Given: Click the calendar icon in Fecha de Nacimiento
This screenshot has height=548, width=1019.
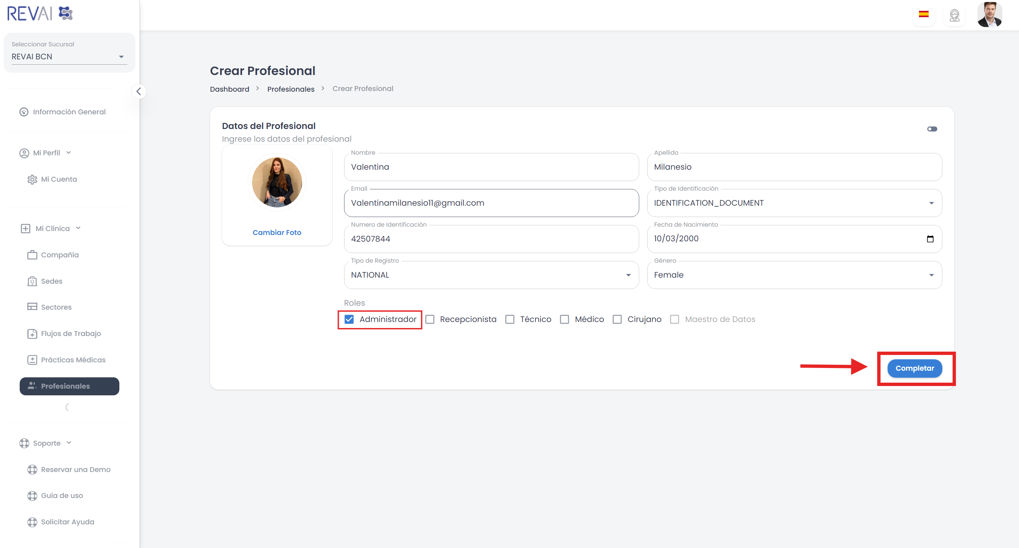Looking at the screenshot, I should point(930,239).
